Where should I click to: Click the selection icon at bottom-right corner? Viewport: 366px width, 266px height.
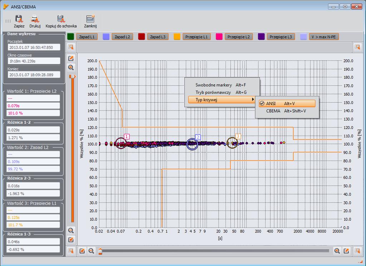tap(357, 251)
